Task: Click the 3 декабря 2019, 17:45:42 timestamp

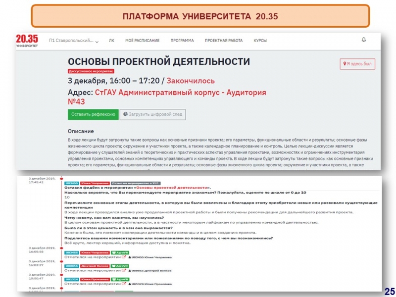Action: pyautogui.click(x=42, y=180)
